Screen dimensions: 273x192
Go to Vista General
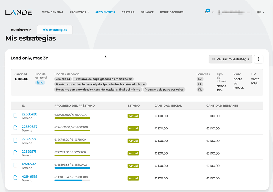(53, 12)
